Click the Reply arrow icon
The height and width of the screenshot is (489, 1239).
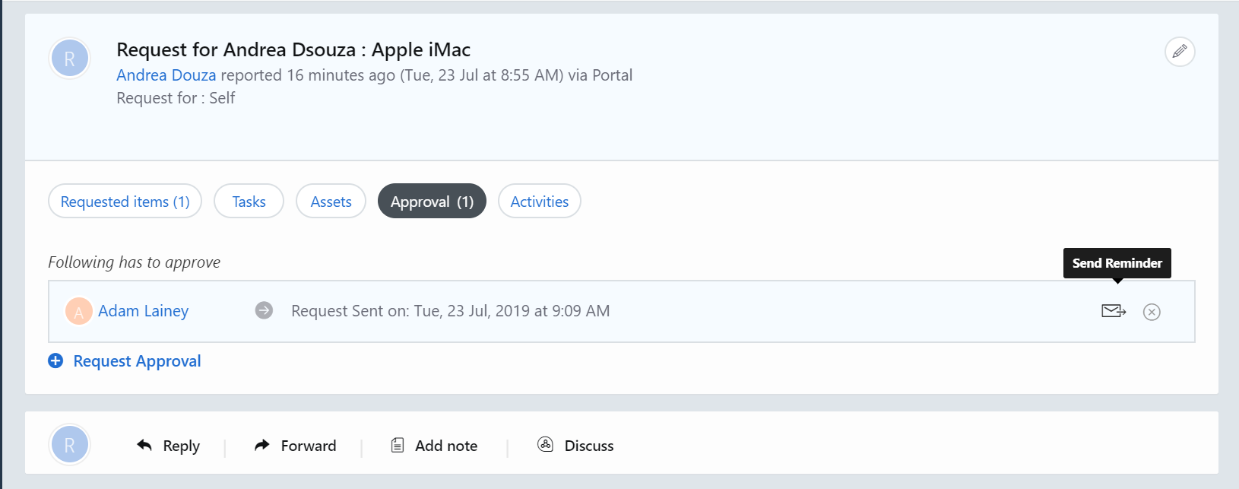point(144,445)
